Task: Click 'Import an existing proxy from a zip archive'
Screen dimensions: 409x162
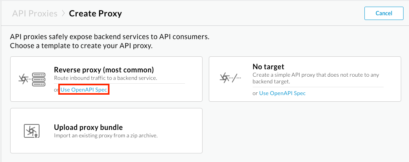Action: [106, 135]
